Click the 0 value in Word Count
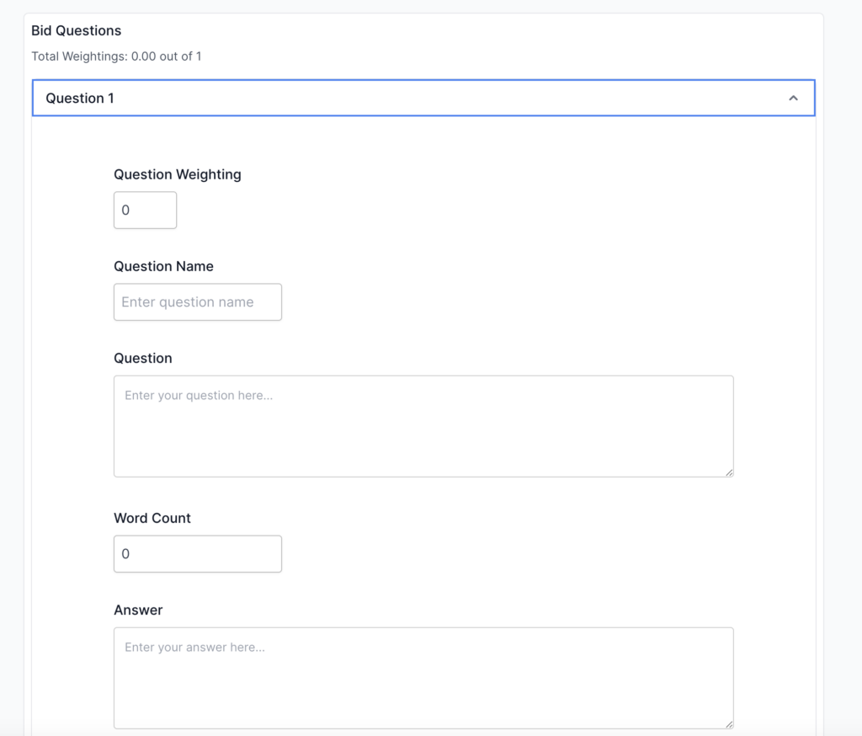Screen dimensions: 862x736 coord(125,553)
